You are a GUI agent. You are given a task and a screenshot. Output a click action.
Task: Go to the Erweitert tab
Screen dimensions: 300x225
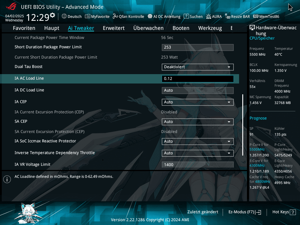click(x=114, y=28)
